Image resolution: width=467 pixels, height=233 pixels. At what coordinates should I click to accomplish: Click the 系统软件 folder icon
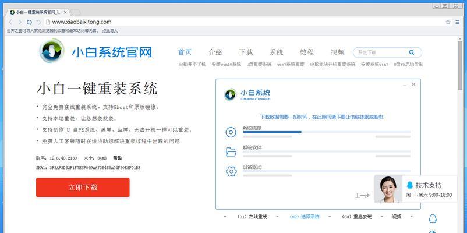point(231,152)
